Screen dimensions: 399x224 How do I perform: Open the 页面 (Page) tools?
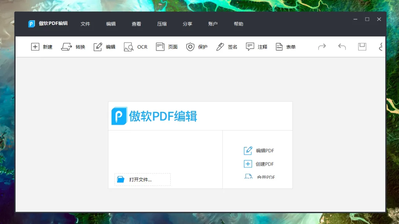tap(160, 47)
